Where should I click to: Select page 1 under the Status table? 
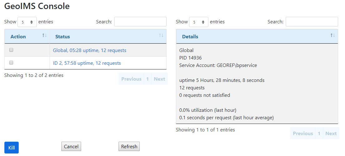[148, 79]
